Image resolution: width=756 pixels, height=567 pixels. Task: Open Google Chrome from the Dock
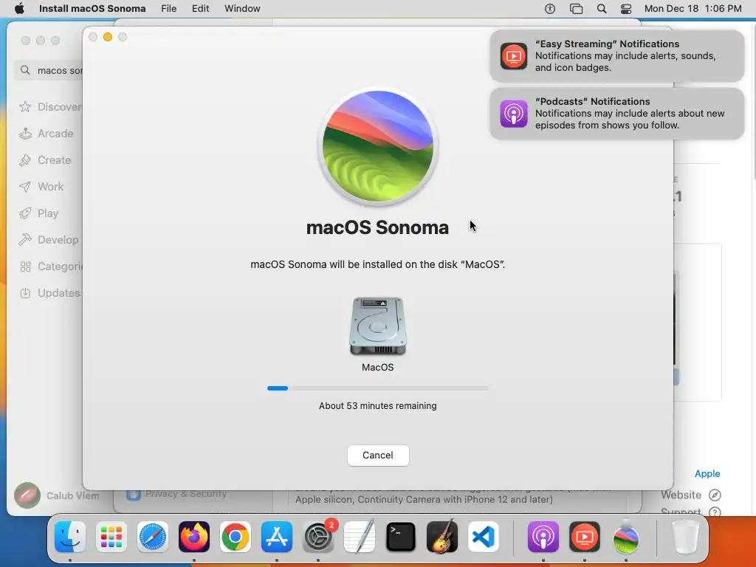coord(236,537)
